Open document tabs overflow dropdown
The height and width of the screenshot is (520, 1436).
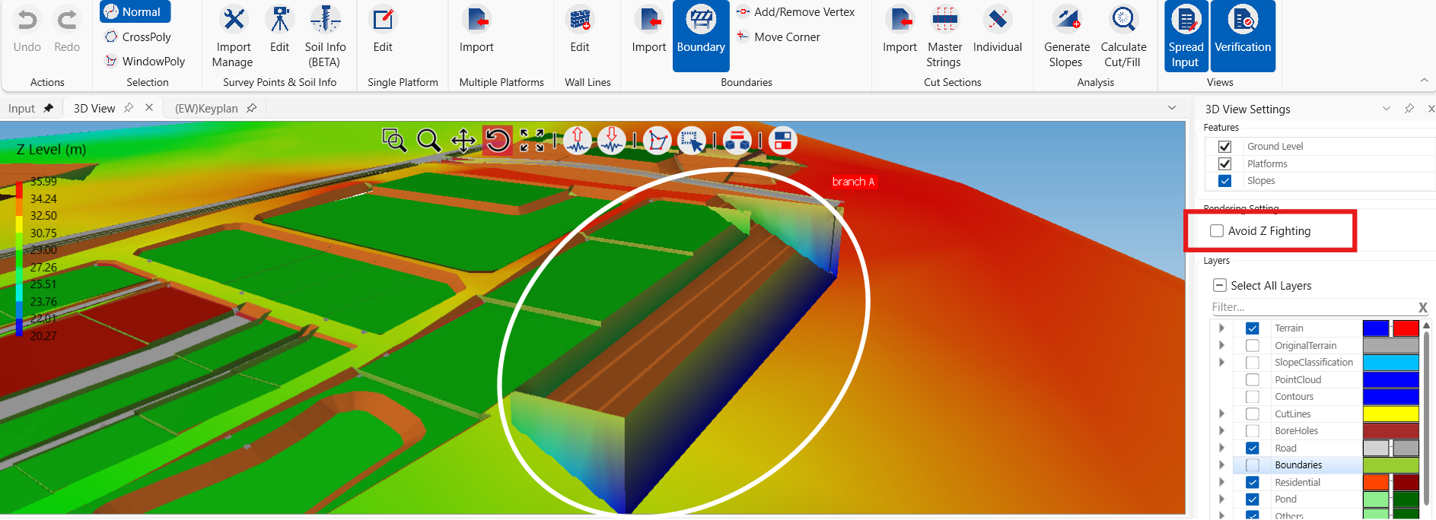tap(1172, 108)
